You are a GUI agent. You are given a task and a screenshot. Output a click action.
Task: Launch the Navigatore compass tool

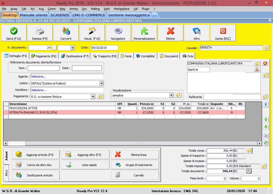click(118, 33)
